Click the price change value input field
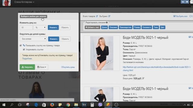This screenshot has width=193, height=108. pos(26,28)
